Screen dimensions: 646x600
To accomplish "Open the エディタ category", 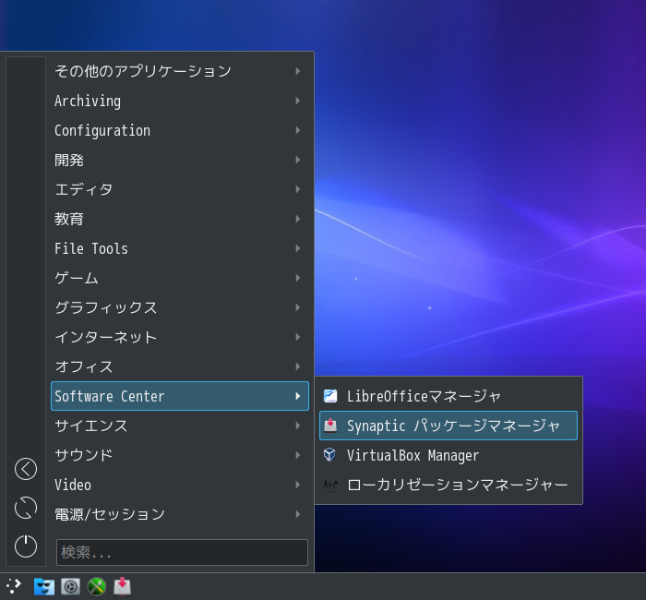I will click(x=180, y=189).
